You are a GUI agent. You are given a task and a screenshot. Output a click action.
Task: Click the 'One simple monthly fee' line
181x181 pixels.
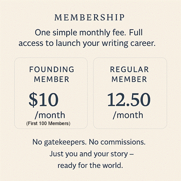point(88,32)
